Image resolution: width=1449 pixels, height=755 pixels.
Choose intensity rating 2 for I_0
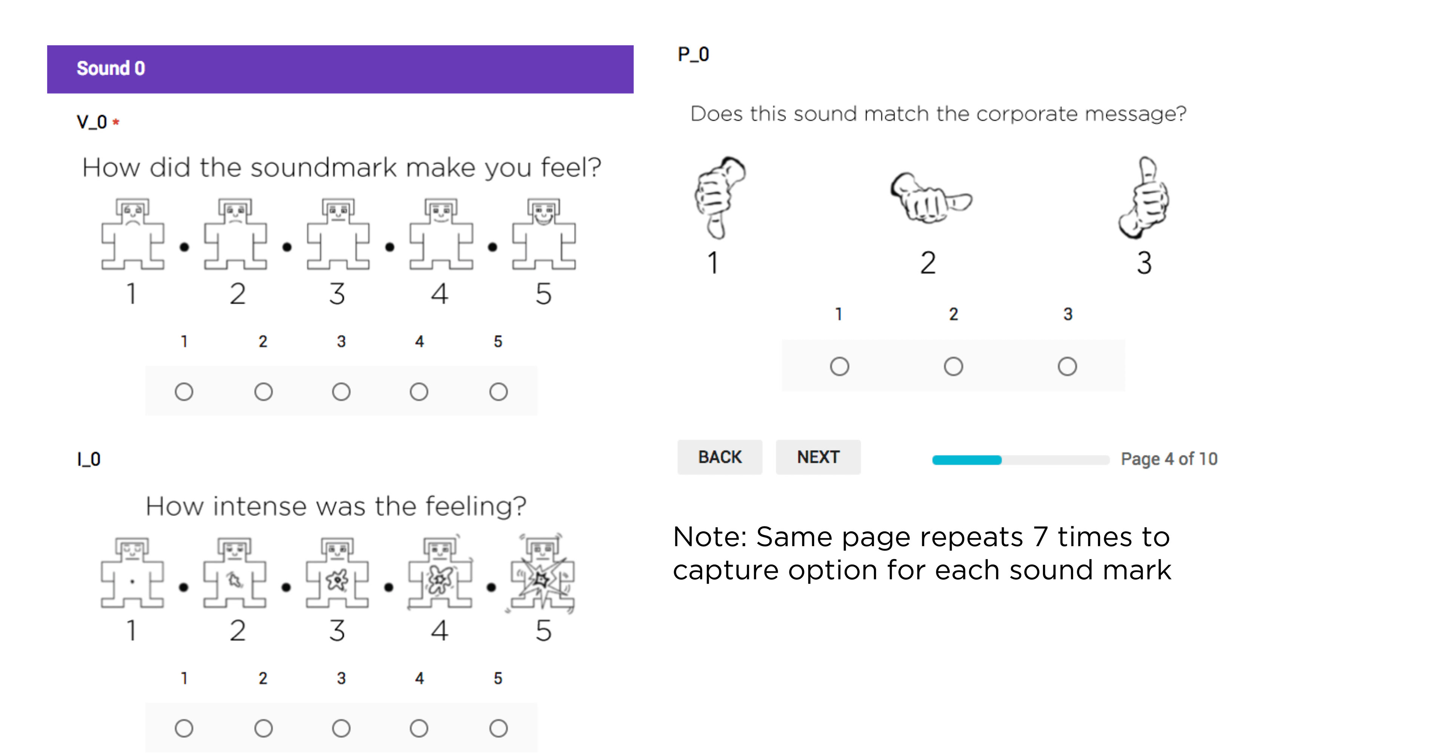click(x=263, y=729)
